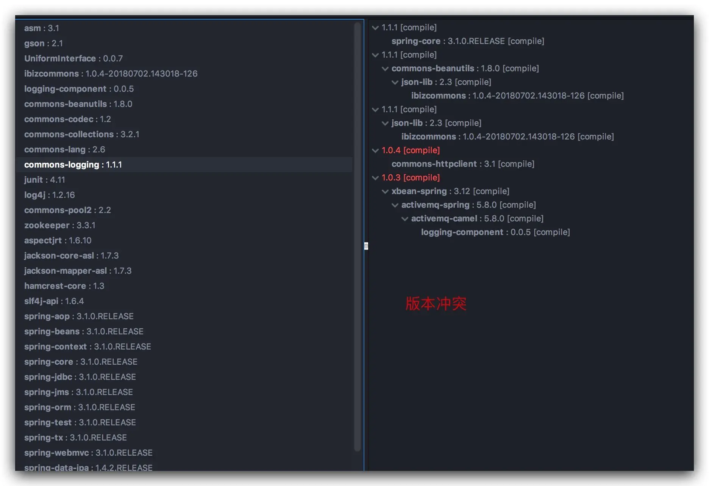Collapse the xbean-spring 3.12 dependency

pos(385,191)
